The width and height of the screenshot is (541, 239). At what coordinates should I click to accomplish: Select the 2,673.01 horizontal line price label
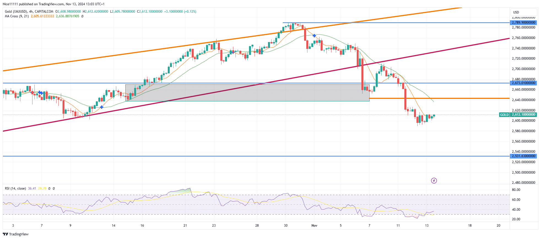tap(524, 83)
